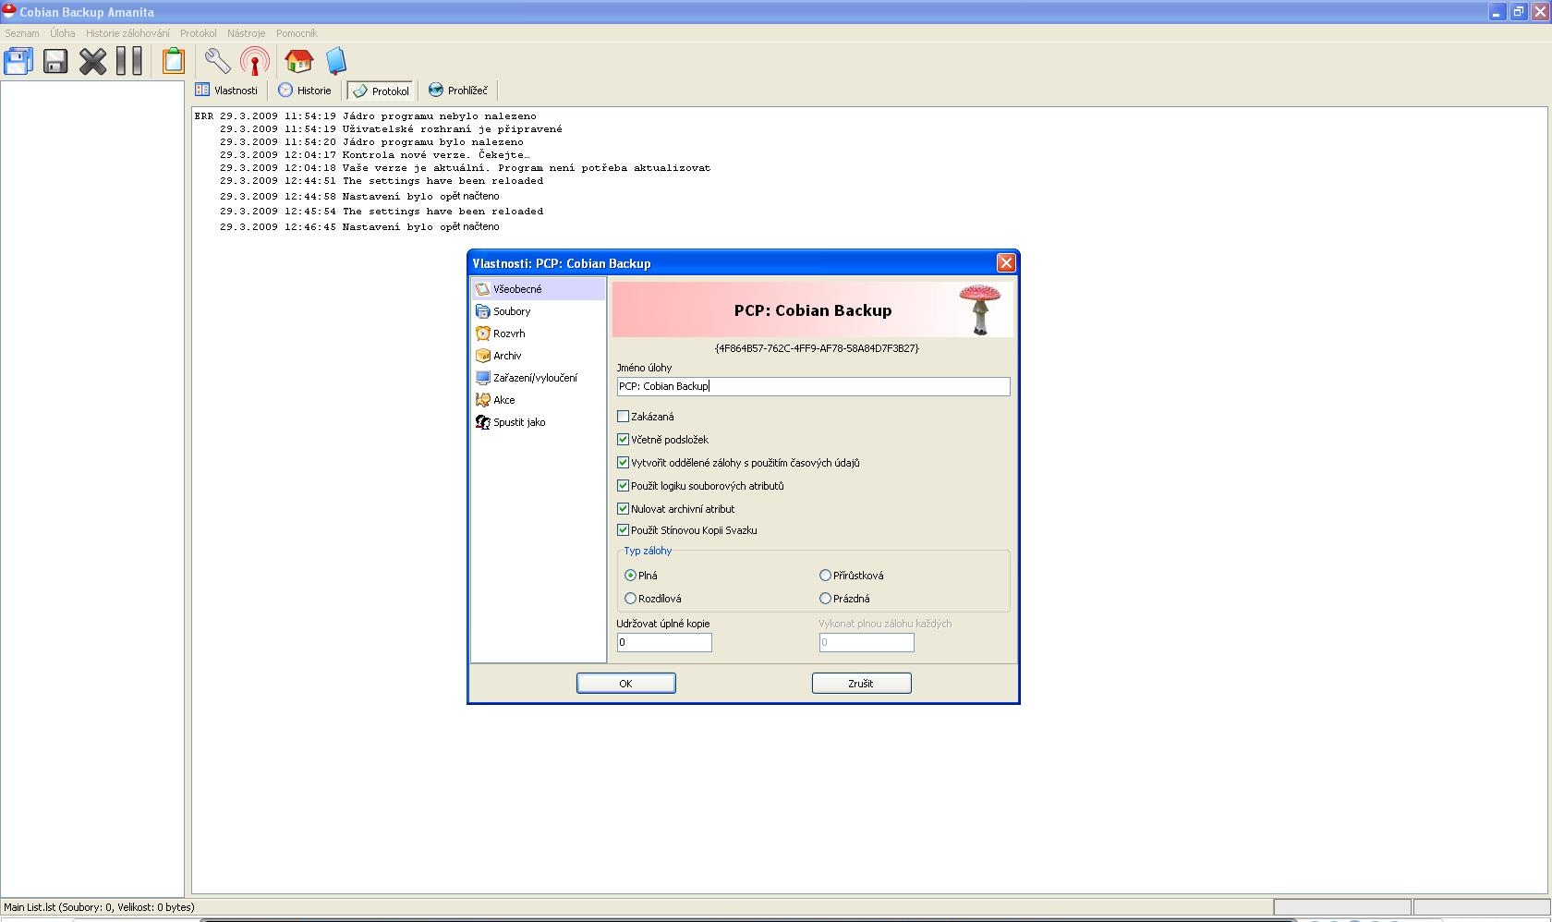Switch to the Prohlížeč tab
This screenshot has width=1552, height=922.
(458, 91)
